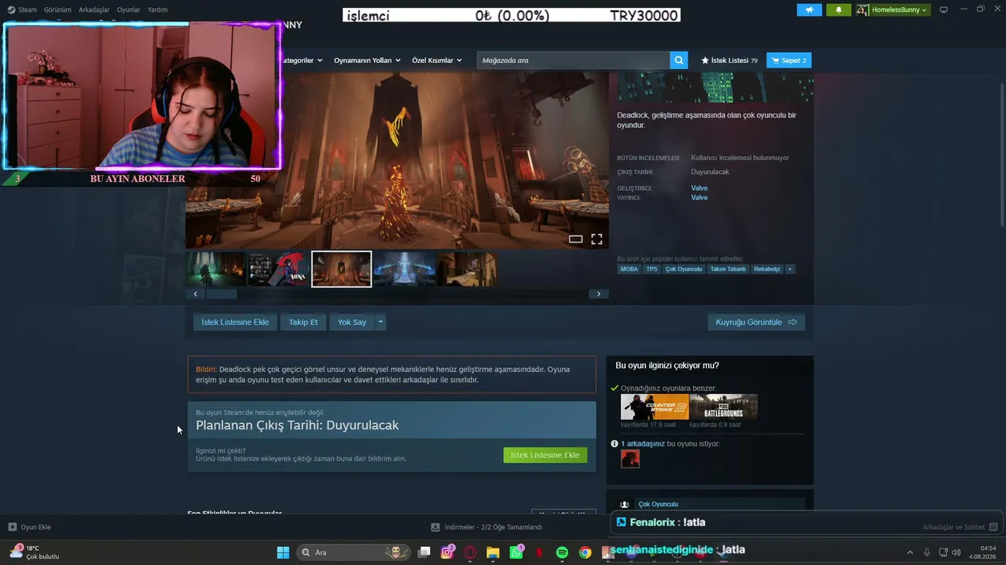1006x565 pixels.
Task: Click the Takip Et button
Action: pyautogui.click(x=303, y=322)
